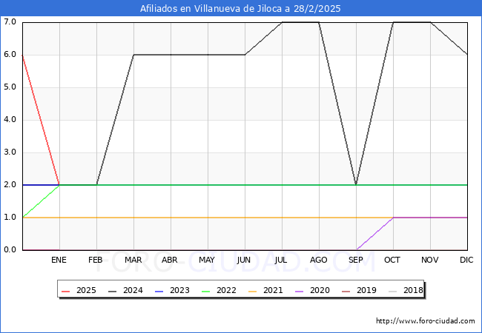
Task: Select the 2024 legend entry
Action: click(x=126, y=290)
